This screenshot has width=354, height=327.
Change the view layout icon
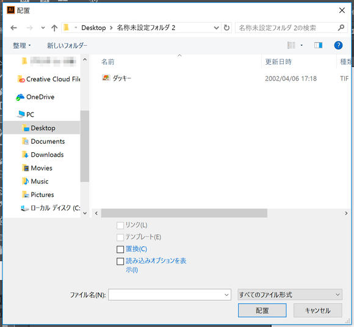(291, 45)
